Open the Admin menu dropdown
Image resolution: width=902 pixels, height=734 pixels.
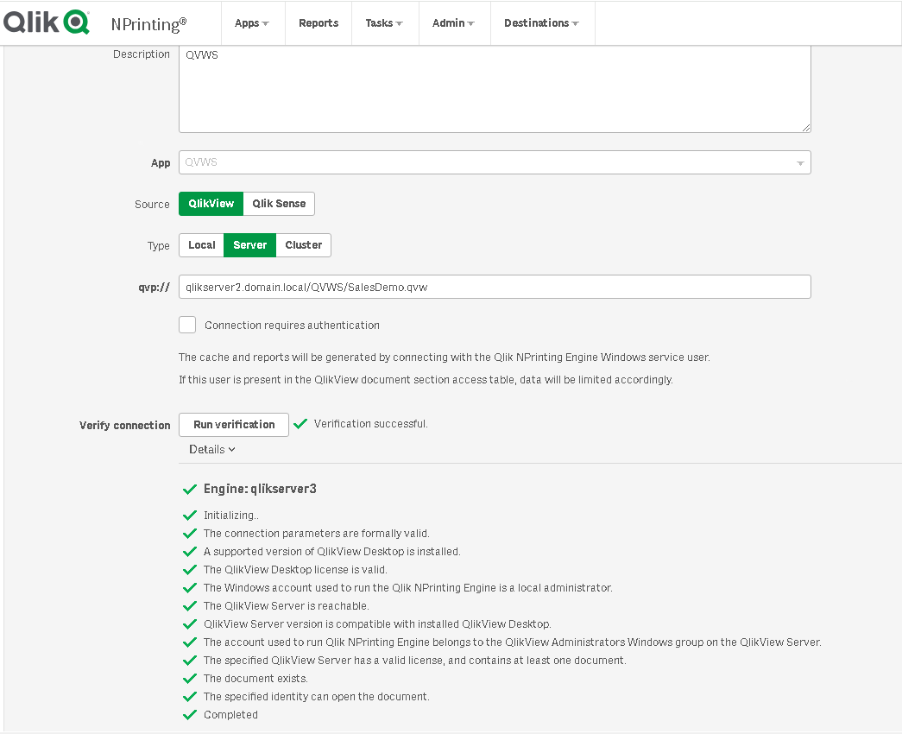(453, 23)
